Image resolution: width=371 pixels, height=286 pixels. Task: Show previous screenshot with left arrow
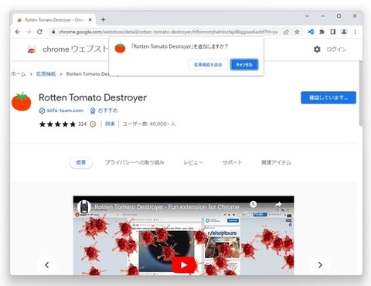click(47, 265)
